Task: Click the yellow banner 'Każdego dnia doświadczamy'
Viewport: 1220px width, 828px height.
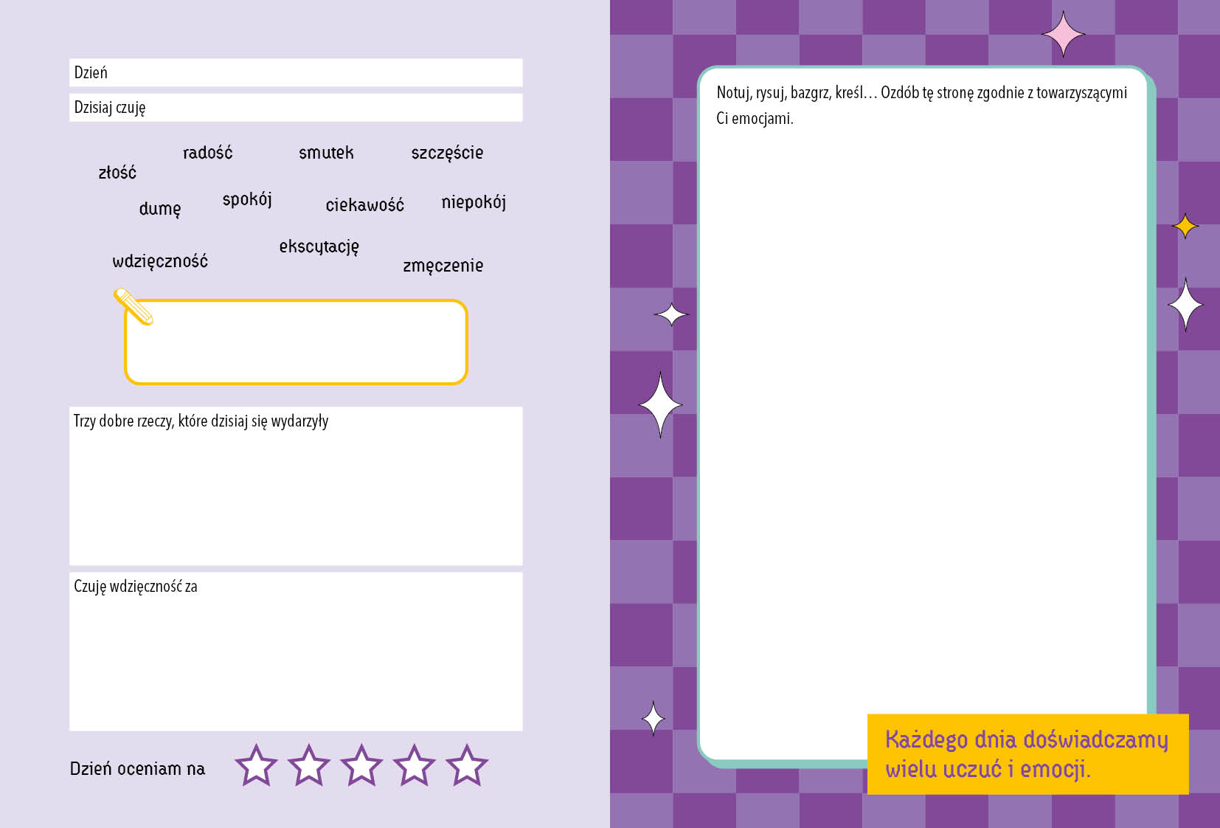Action: click(1027, 754)
